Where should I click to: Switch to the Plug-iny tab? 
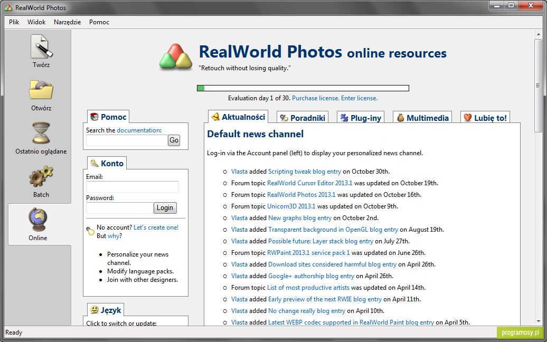pos(361,118)
